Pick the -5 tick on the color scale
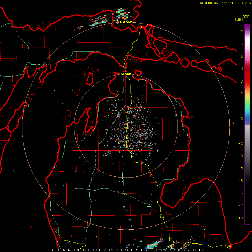 (241, 181)
